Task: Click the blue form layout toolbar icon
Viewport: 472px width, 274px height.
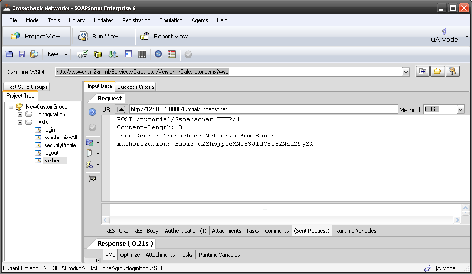Action: coord(128,54)
